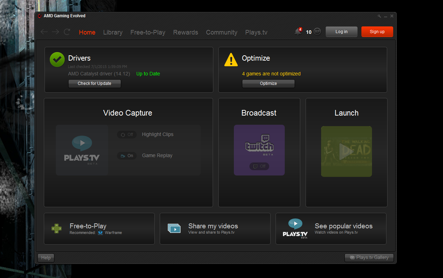Screen dimensions: 443x278
Task: Open the notifications bell icon
Action: pos(298,32)
